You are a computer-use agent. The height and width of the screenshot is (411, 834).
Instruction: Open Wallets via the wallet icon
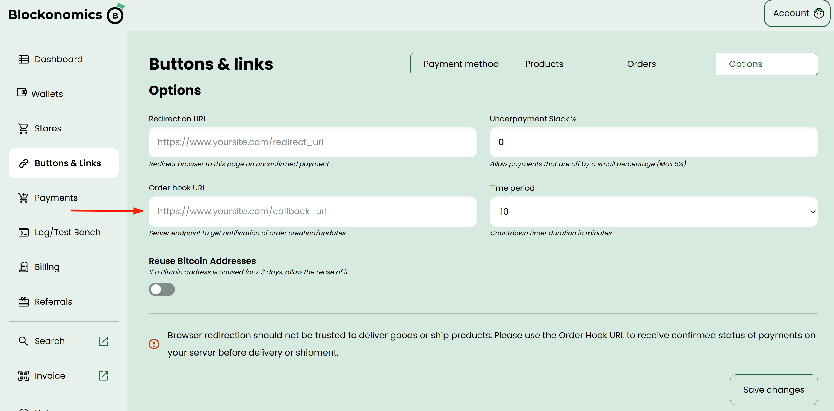pos(22,93)
